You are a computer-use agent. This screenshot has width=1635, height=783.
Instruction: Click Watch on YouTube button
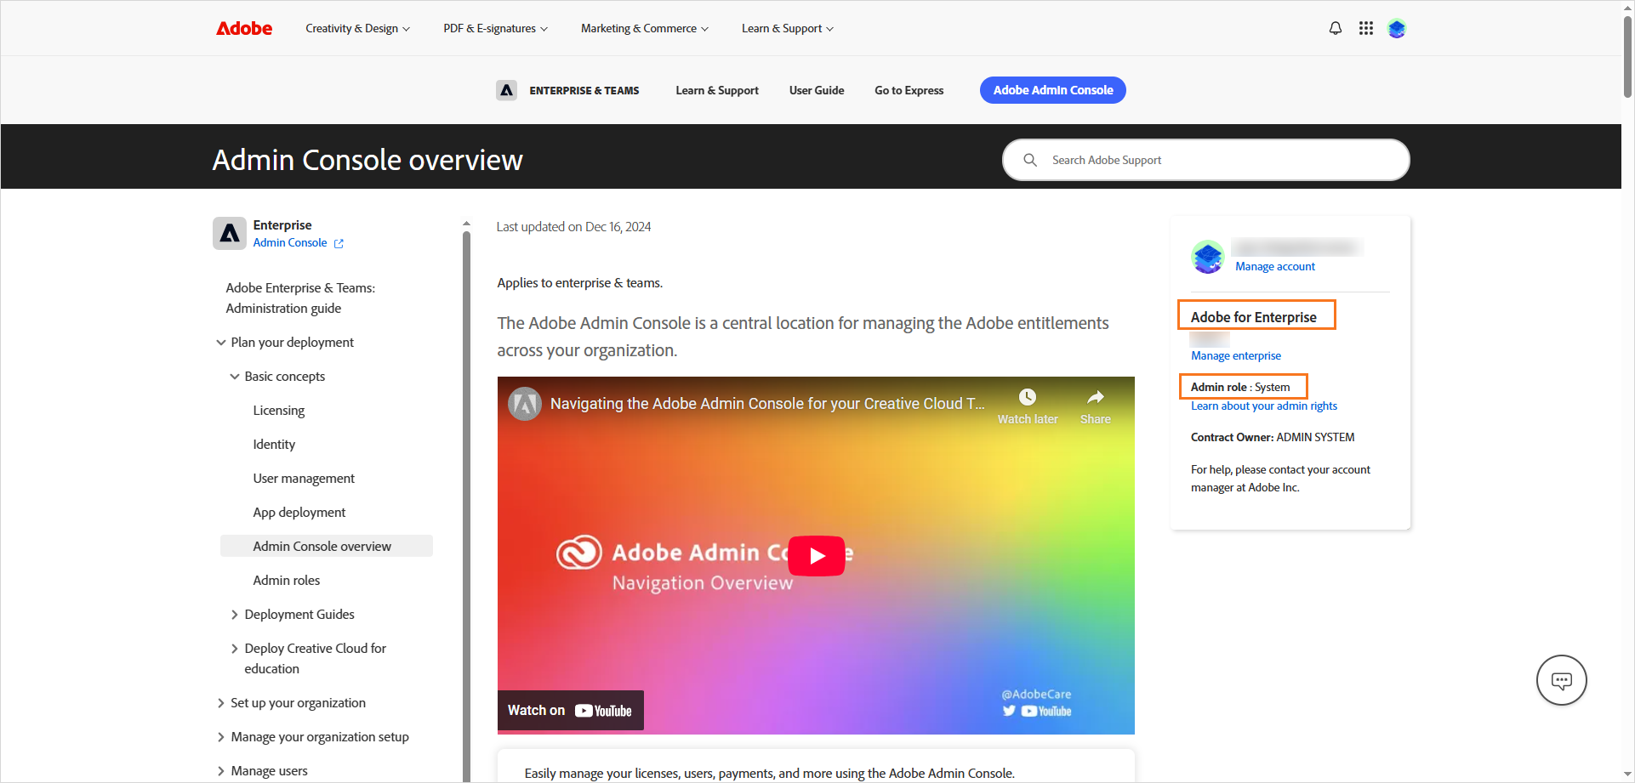(571, 711)
